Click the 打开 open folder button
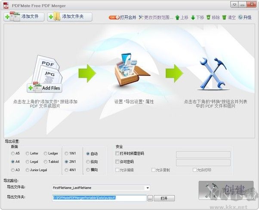 [x=164, y=198]
